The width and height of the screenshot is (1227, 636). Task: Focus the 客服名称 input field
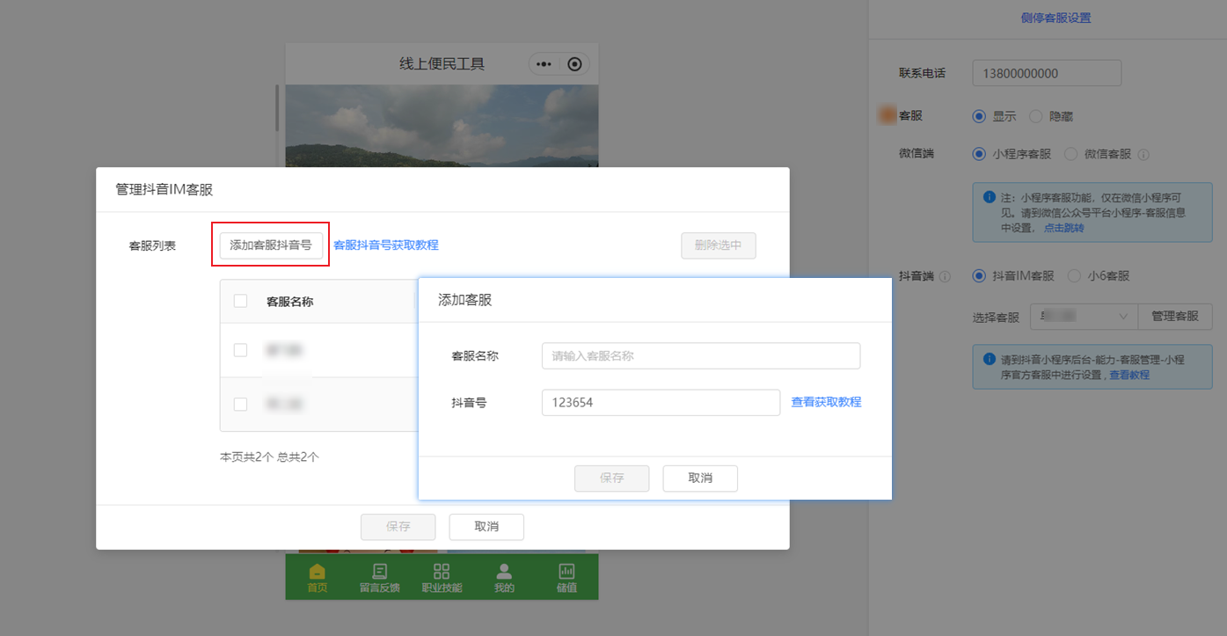point(701,356)
